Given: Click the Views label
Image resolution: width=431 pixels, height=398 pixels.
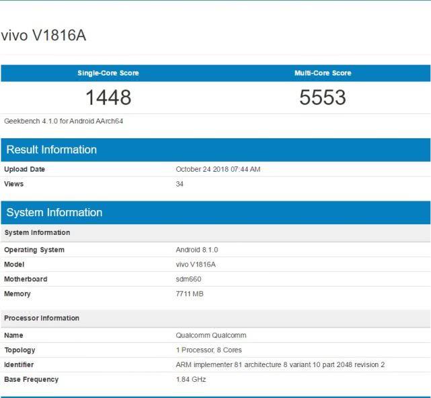Looking at the screenshot, I should pyautogui.click(x=13, y=184).
